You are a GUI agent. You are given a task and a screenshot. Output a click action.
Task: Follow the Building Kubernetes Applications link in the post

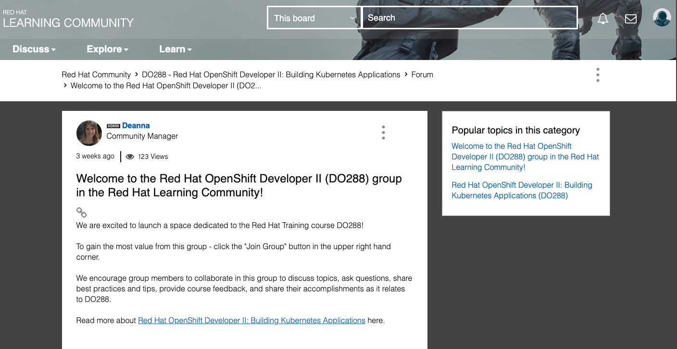point(251,320)
